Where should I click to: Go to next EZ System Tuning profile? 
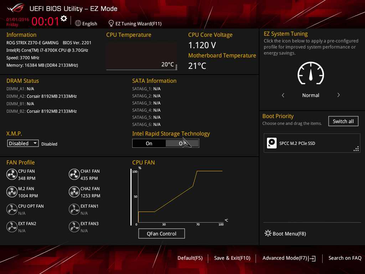tap(339, 95)
